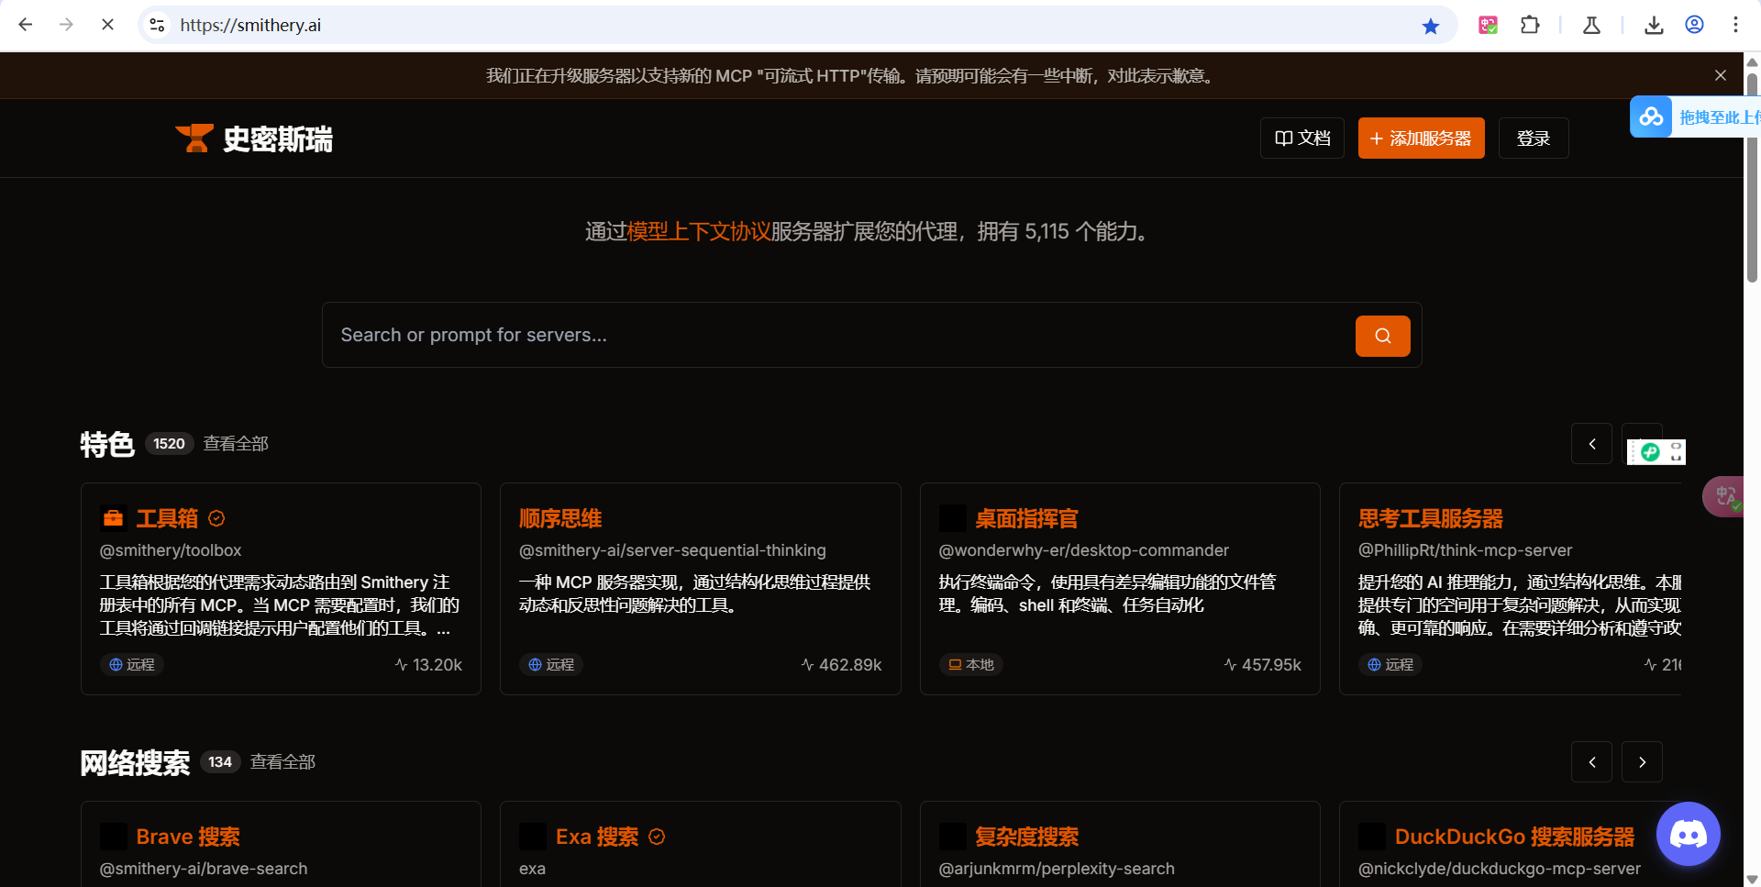Open the 工具箱 toolbox server card title
Screen dimensions: 1761x887
tap(167, 518)
